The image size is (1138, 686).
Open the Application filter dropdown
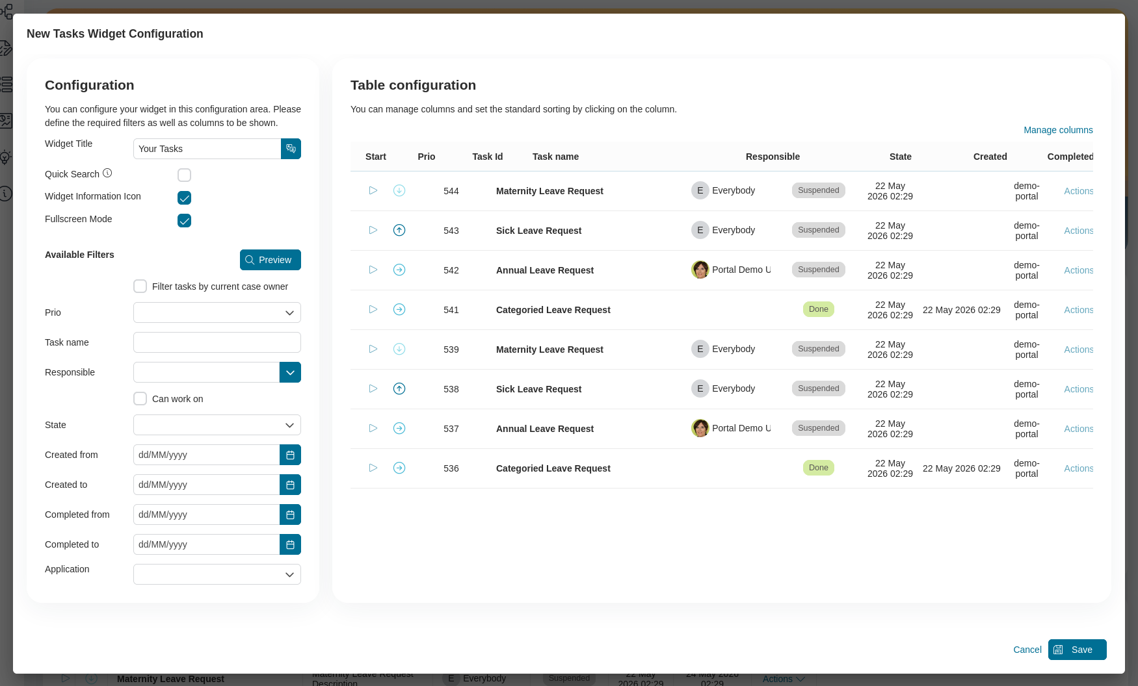point(217,574)
